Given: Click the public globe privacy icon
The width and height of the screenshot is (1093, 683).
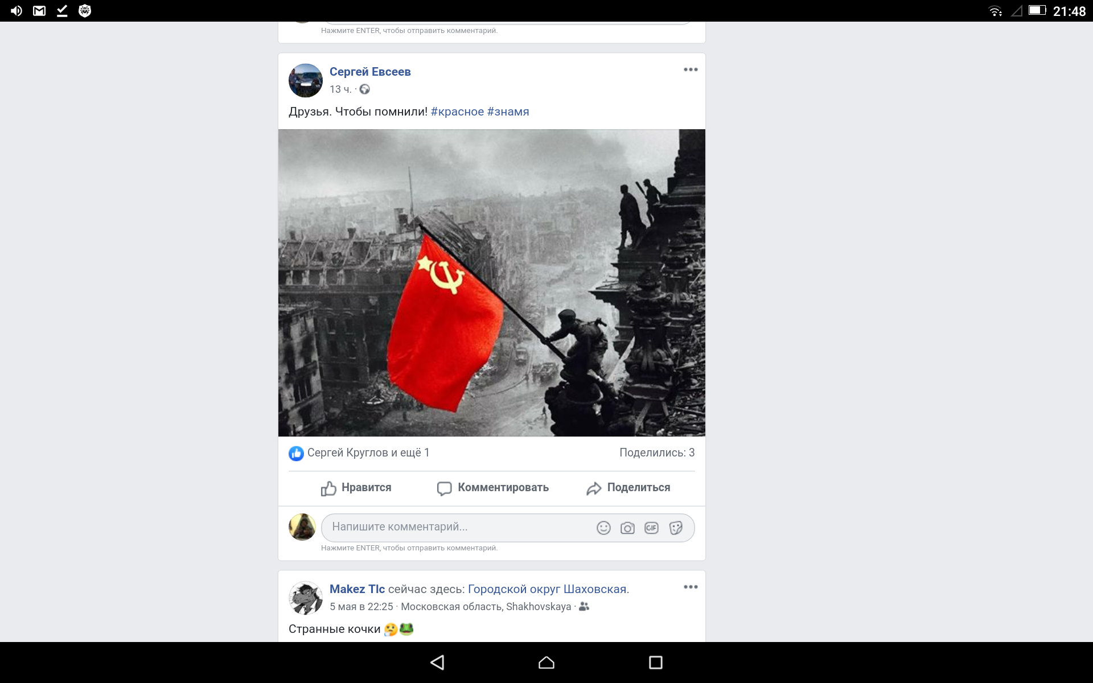Looking at the screenshot, I should [x=365, y=89].
